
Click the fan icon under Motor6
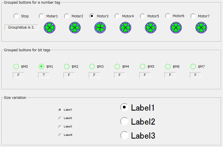(176, 28)
